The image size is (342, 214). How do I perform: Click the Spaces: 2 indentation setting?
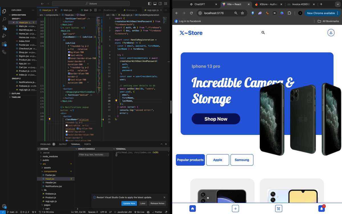click(x=93, y=212)
